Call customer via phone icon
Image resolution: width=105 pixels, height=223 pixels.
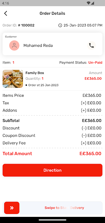coord(91,45)
